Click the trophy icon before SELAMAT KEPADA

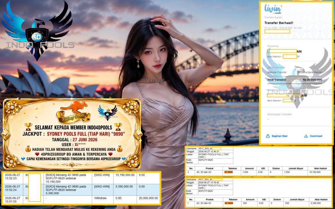28,127
